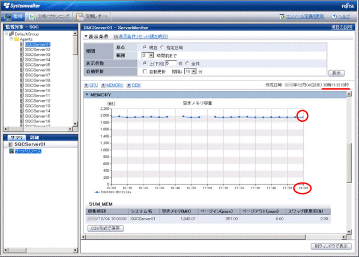Click CSV形式で保存 button
359x257 pixels.
point(106,228)
